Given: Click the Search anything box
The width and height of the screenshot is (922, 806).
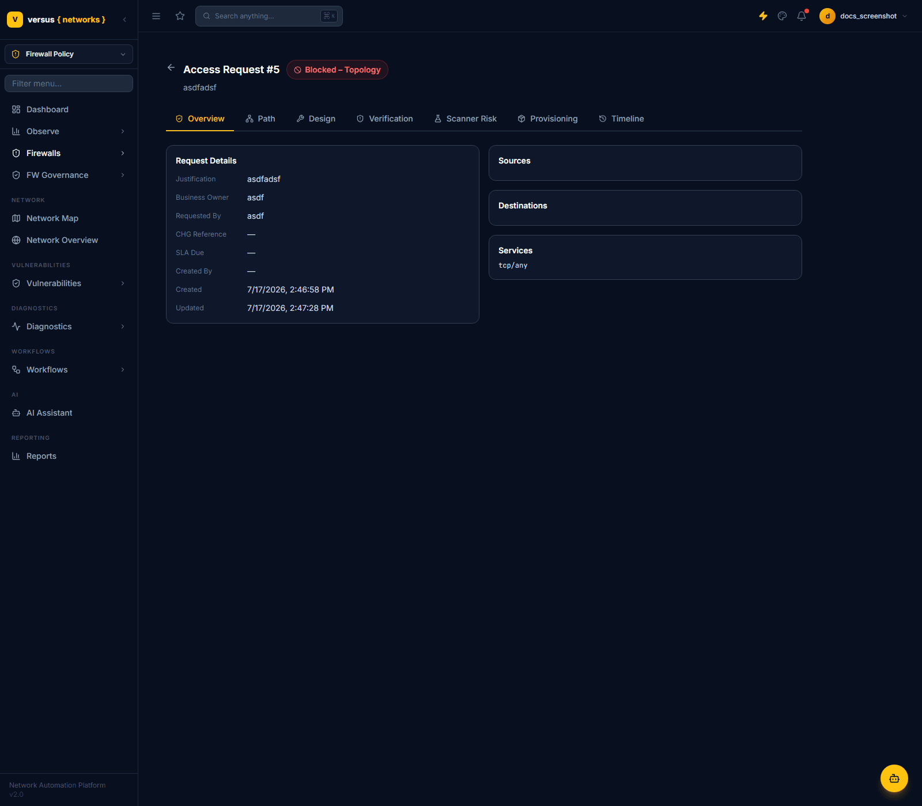Looking at the screenshot, I should (x=269, y=16).
